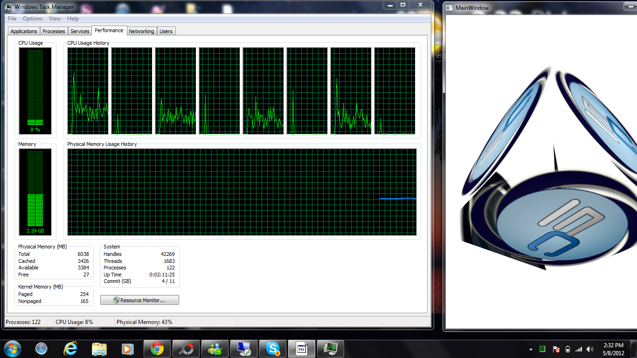The image size is (637, 358).
Task: Show hidden system tray icons
Action: click(531, 349)
